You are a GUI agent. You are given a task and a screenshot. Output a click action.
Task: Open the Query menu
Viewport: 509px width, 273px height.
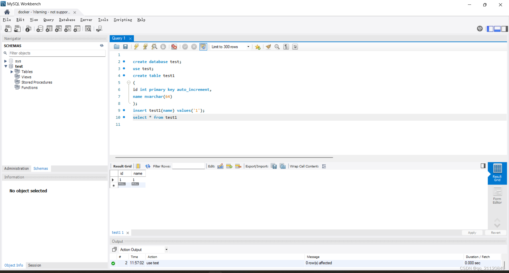[x=49, y=20]
